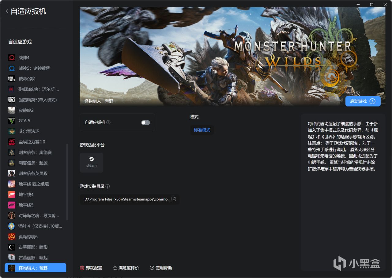Open the 古墓丽影：崛起 game icon
The height and width of the screenshot is (278, 392).
12,258
